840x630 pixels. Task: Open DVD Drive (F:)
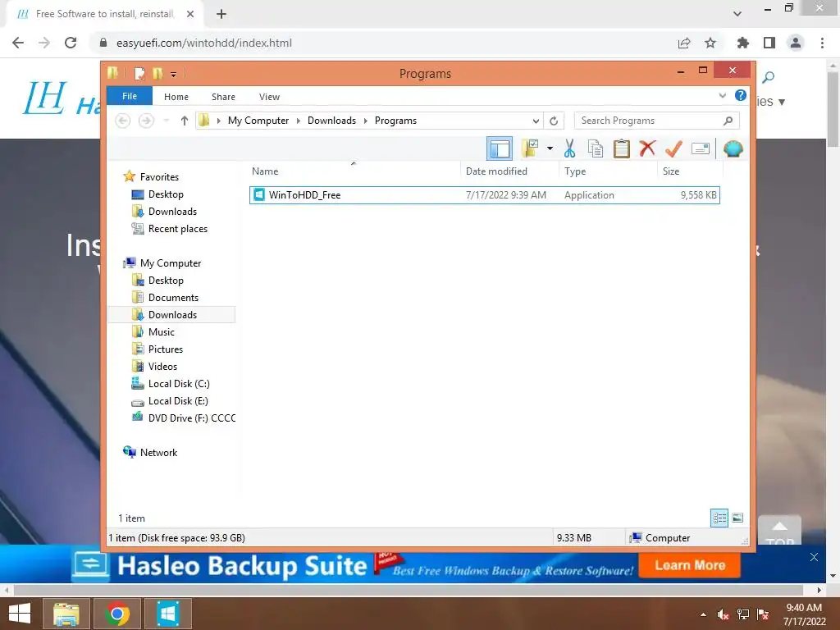click(192, 418)
